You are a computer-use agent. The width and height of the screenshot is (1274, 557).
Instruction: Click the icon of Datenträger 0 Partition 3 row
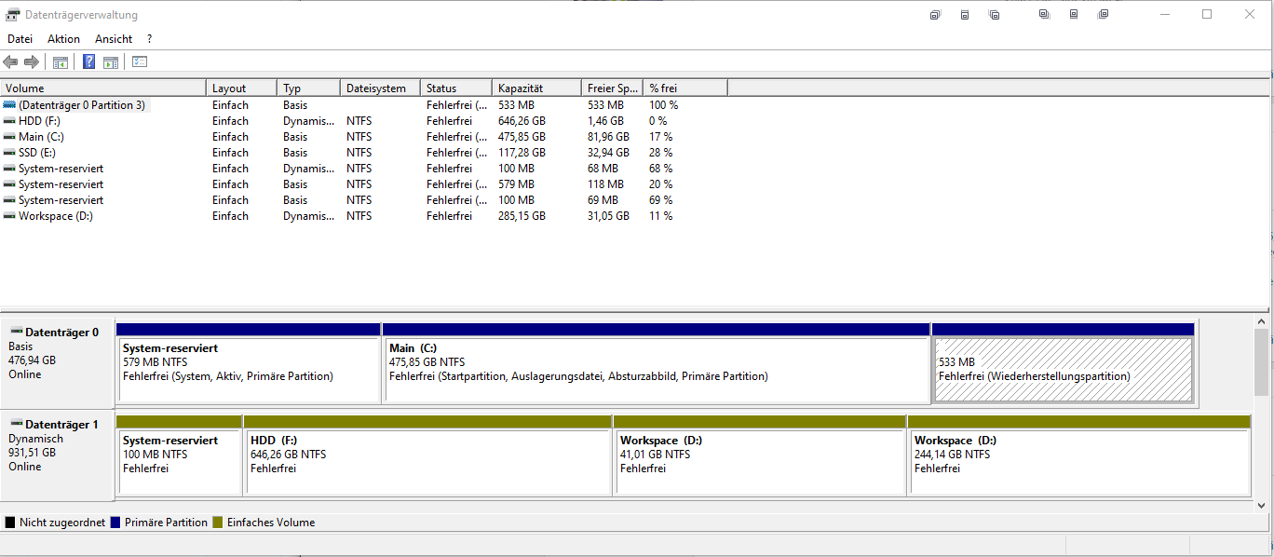[x=9, y=105]
